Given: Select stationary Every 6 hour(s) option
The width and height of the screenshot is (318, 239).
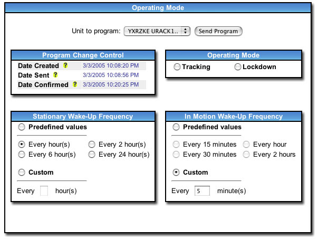Looking at the screenshot, I should point(22,155).
